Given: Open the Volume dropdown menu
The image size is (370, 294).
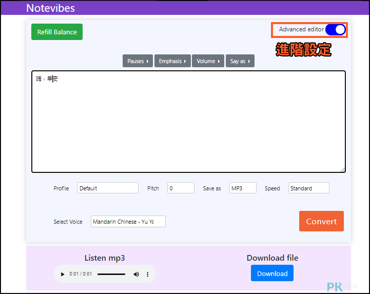Looking at the screenshot, I should tap(208, 61).
